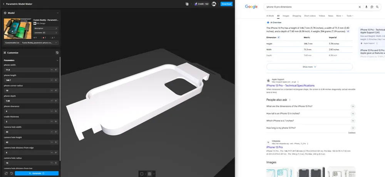Generate the customized model
Screen dimensions: 385x177
click(x=37, y=173)
